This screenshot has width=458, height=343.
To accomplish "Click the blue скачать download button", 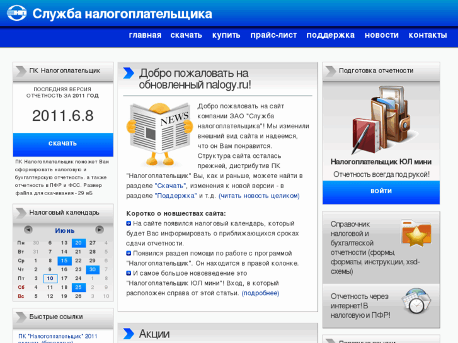I will tap(63, 145).
